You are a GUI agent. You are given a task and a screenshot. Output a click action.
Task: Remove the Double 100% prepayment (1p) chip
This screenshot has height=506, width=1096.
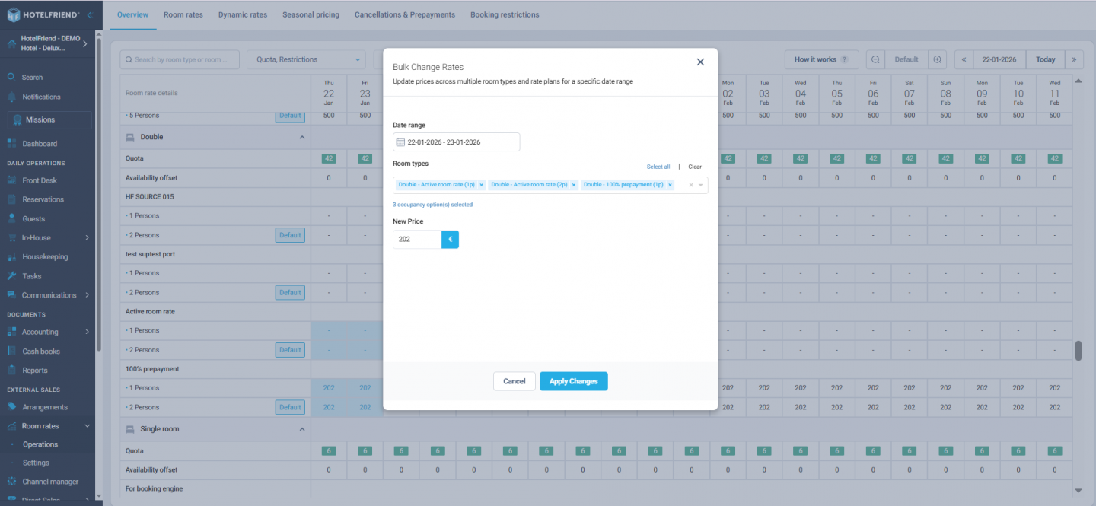[x=669, y=184]
